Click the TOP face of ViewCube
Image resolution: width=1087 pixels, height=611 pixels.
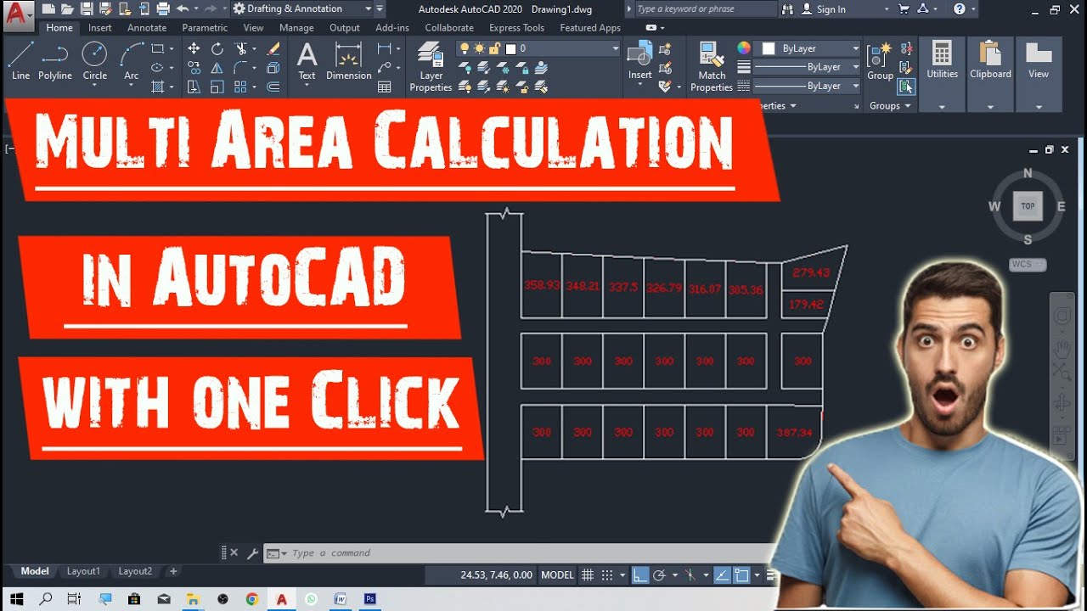tap(1028, 205)
